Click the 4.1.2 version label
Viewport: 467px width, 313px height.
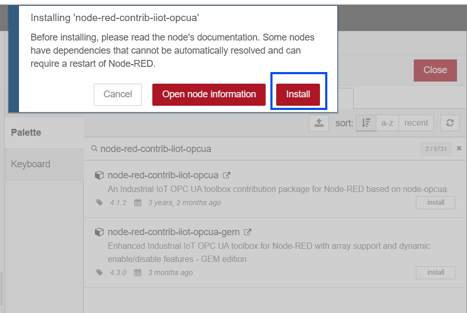click(118, 203)
